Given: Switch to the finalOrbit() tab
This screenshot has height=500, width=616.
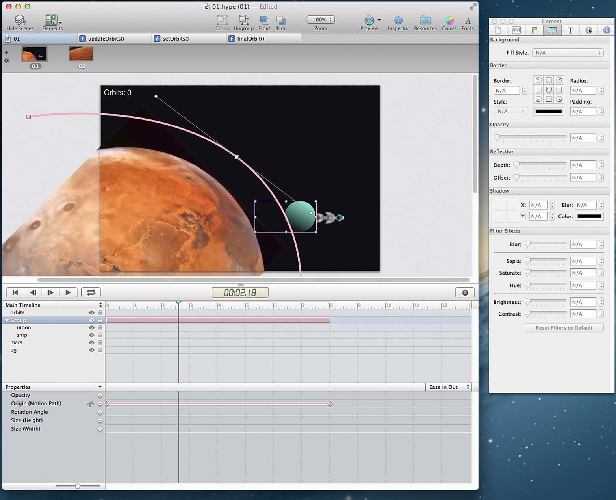Looking at the screenshot, I should coord(250,39).
